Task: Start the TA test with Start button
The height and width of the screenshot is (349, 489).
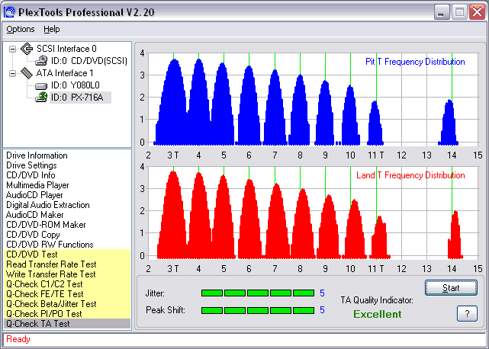Action: coord(451,287)
